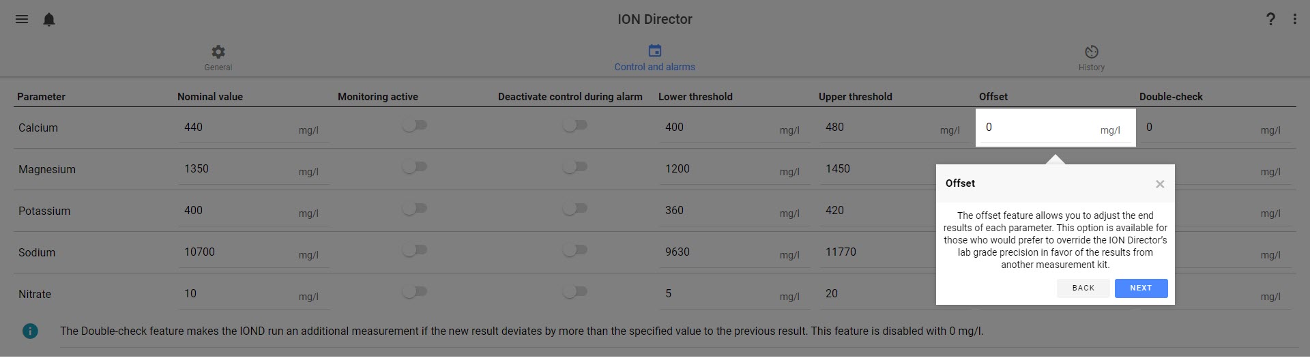Image resolution: width=1310 pixels, height=358 pixels.
Task: Switch to Control and alarms tab
Action: pos(654,58)
